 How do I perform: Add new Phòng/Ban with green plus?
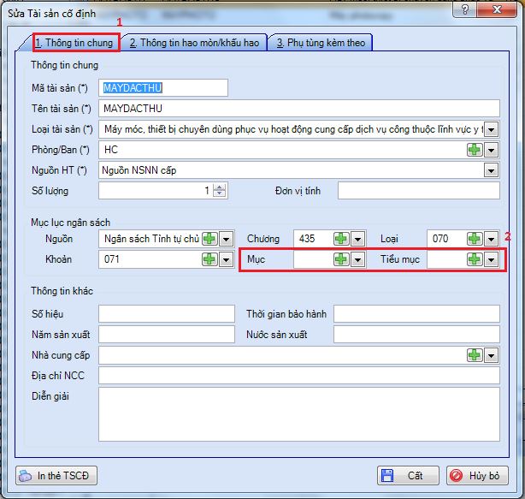point(475,150)
